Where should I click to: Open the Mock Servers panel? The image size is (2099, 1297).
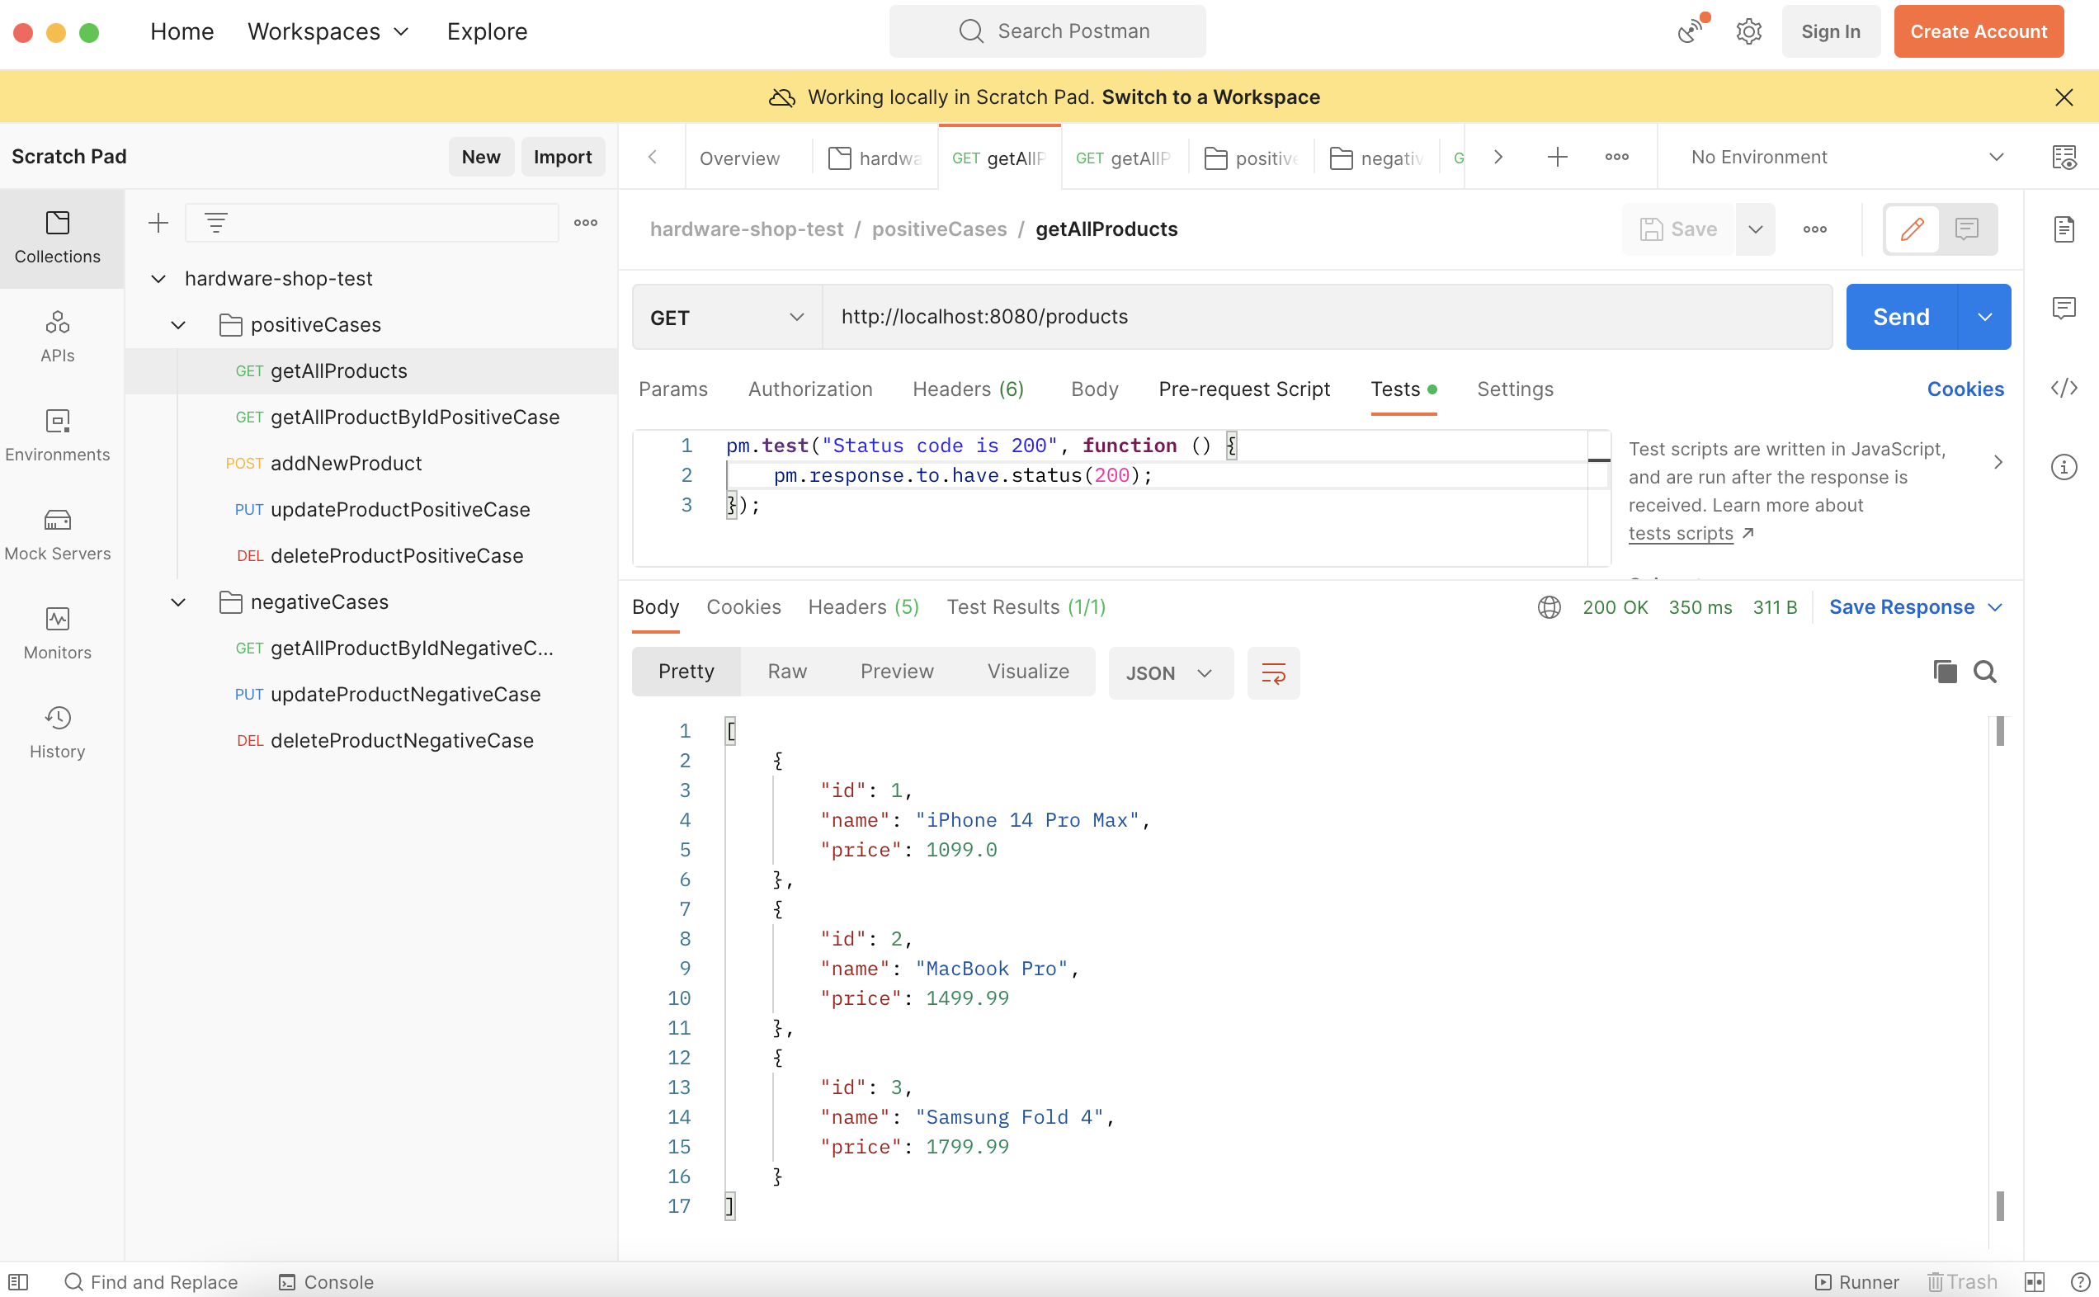point(57,532)
